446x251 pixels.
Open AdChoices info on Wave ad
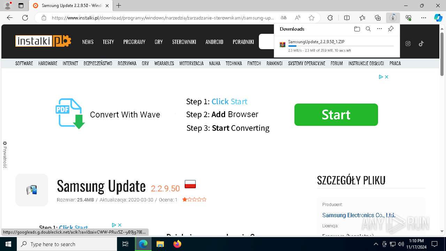381,77
